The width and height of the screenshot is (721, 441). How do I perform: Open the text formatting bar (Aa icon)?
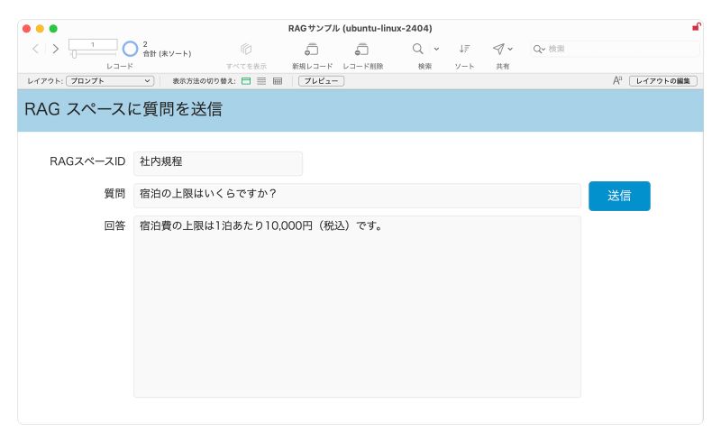[617, 81]
